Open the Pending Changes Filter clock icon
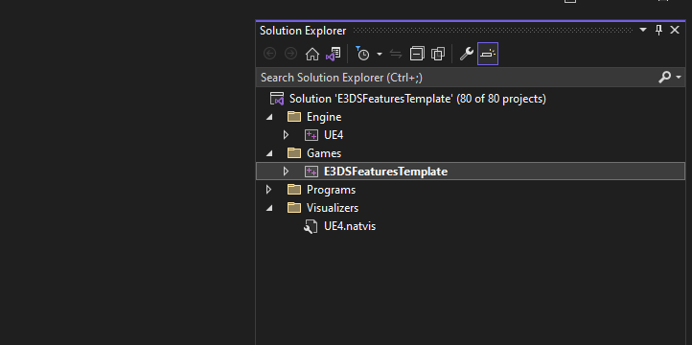The height and width of the screenshot is (345, 692). point(362,54)
